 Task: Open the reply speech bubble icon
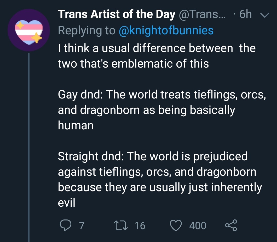tap(66, 225)
